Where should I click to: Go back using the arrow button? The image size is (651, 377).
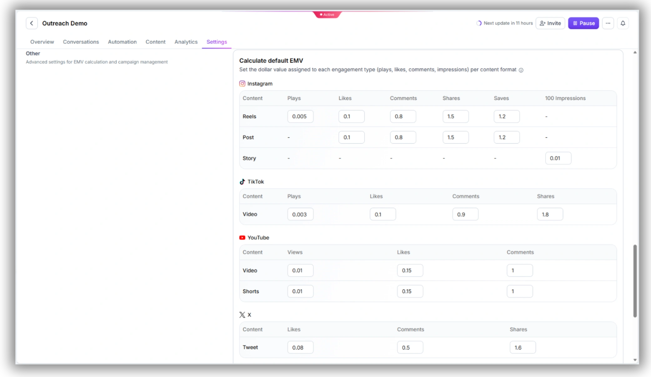click(x=32, y=23)
